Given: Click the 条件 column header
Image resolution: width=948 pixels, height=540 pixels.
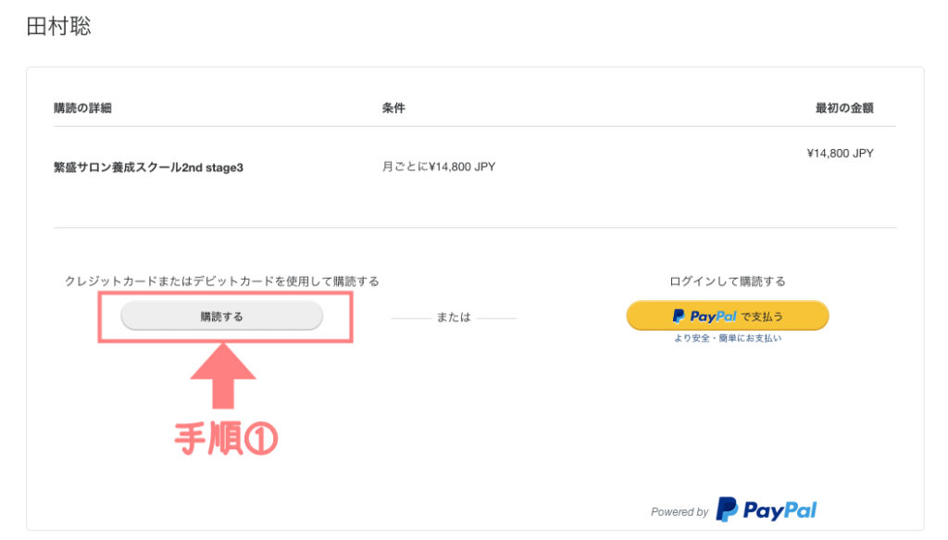Looking at the screenshot, I should (x=393, y=108).
